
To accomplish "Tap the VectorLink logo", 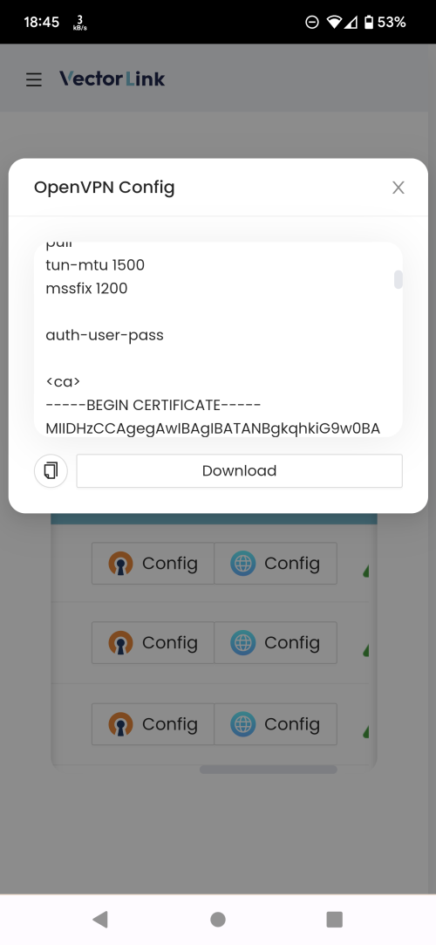I will click(x=112, y=79).
